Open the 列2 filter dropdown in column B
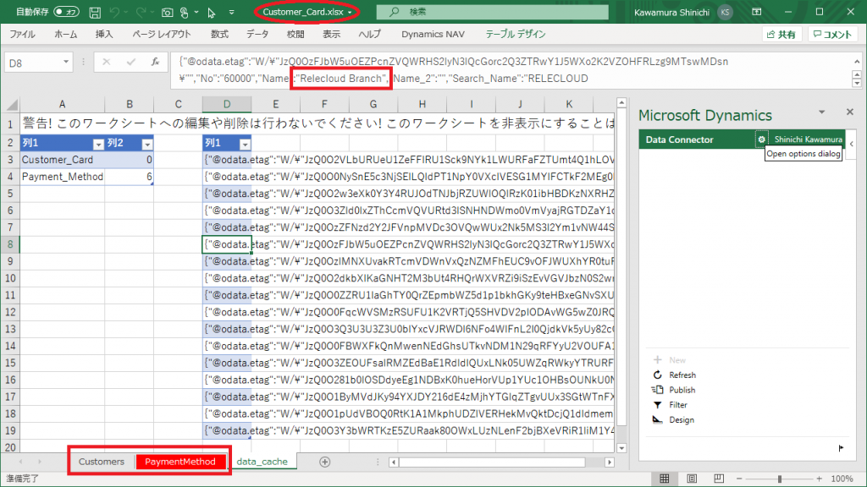867x487 pixels. pos(147,144)
